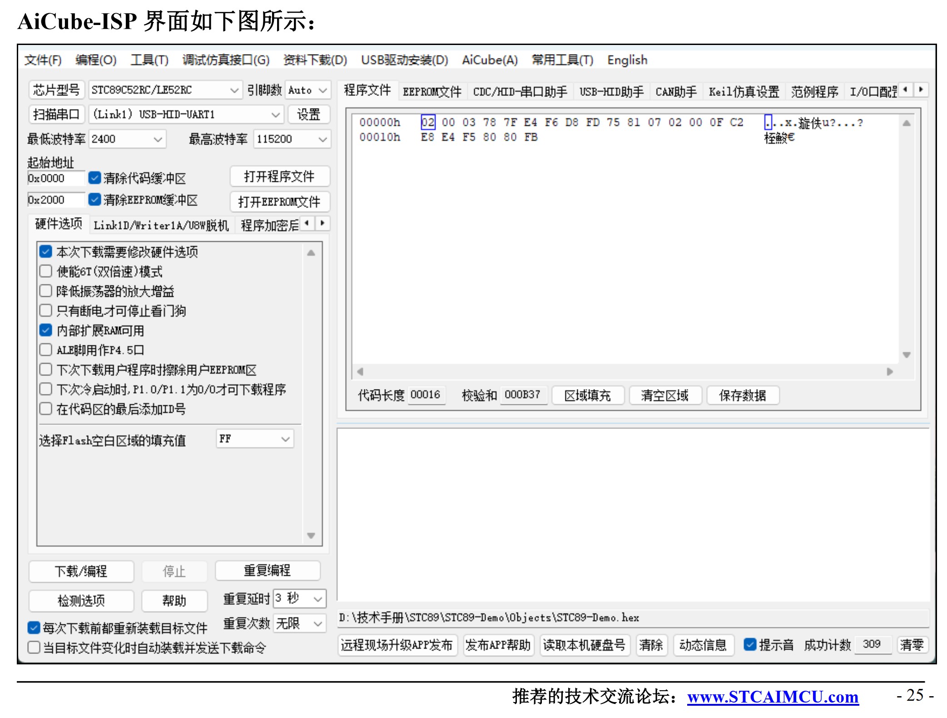Click 下载/编程 button
Viewport: 947px width, 718px height.
pyautogui.click(x=81, y=571)
